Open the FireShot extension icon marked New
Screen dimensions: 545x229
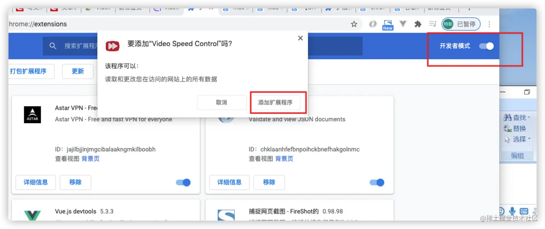[x=388, y=25]
